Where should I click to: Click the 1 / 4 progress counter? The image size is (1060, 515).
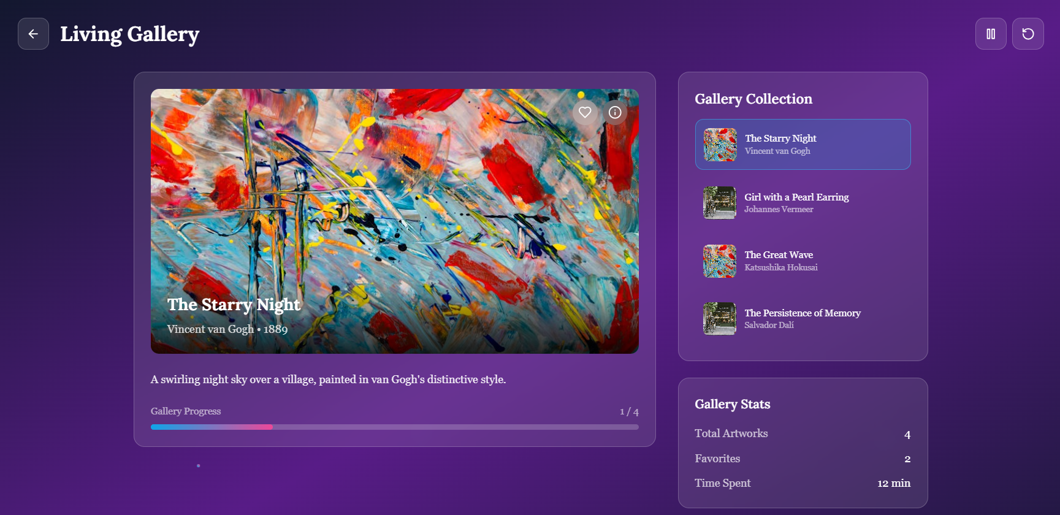tap(629, 412)
